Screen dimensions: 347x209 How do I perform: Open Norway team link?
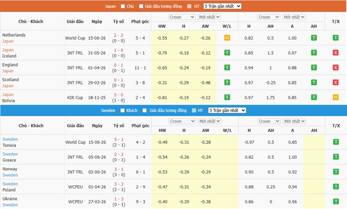(x=10, y=169)
